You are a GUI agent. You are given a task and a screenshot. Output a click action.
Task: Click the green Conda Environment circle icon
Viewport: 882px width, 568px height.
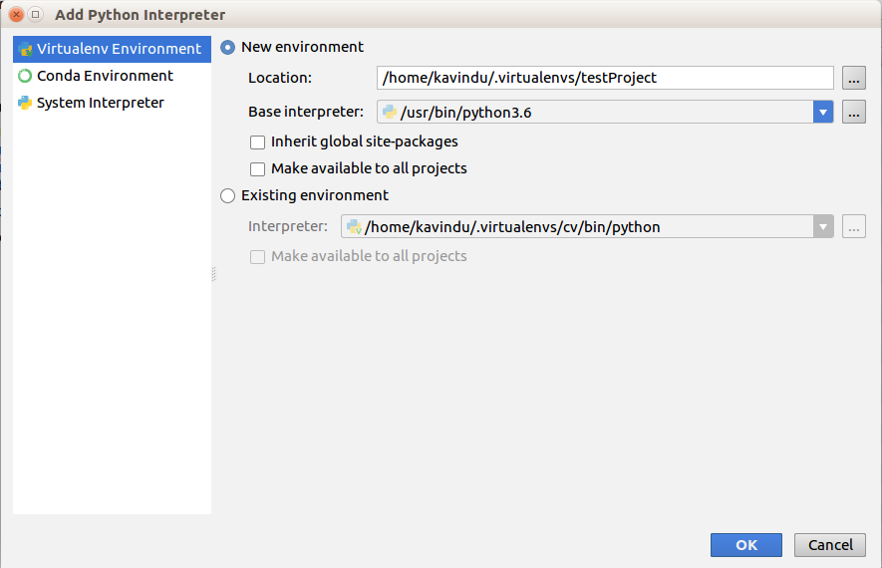(25, 76)
